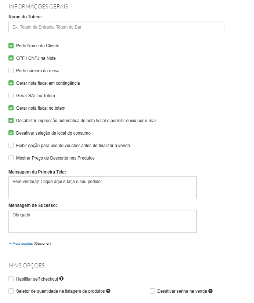The height and width of the screenshot is (303, 254).
Task: Uncheck Desativar seleção de local do consumo
Action: point(11,133)
